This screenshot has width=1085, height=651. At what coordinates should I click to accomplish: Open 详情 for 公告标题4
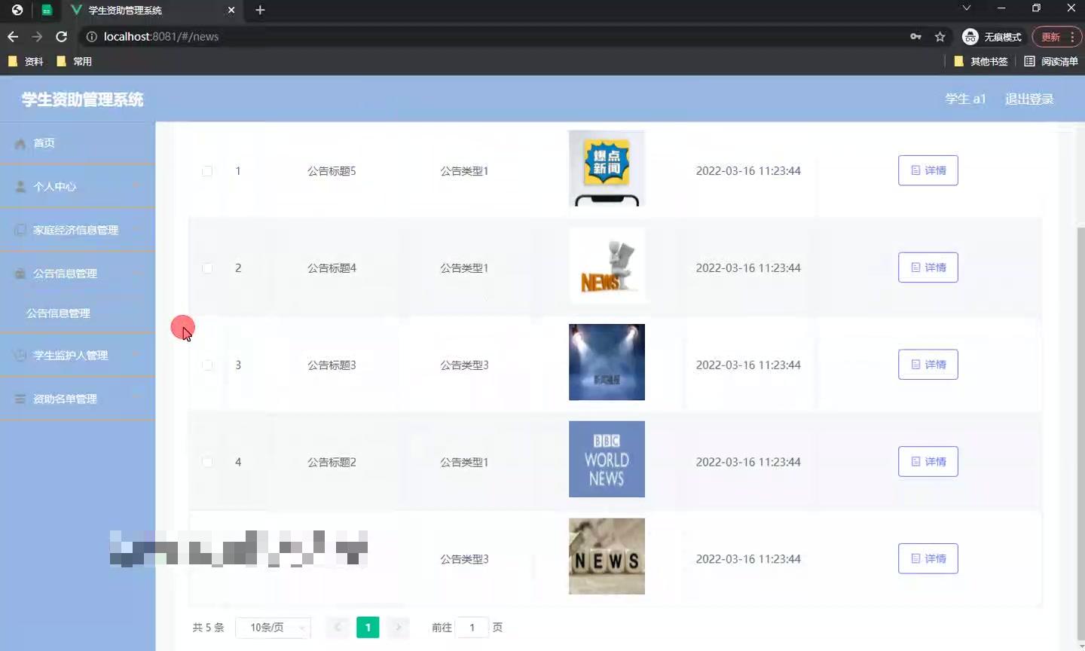coord(928,267)
